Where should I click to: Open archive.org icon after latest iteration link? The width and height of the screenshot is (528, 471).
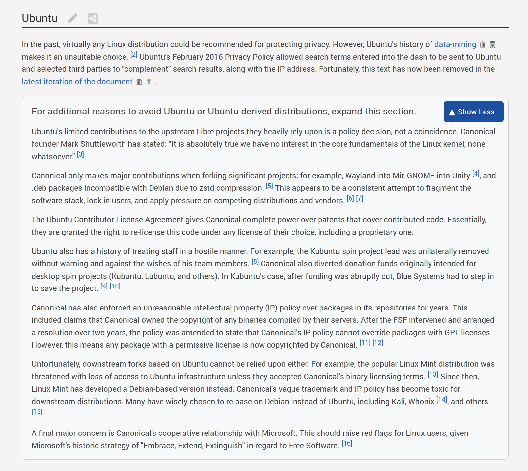point(139,82)
